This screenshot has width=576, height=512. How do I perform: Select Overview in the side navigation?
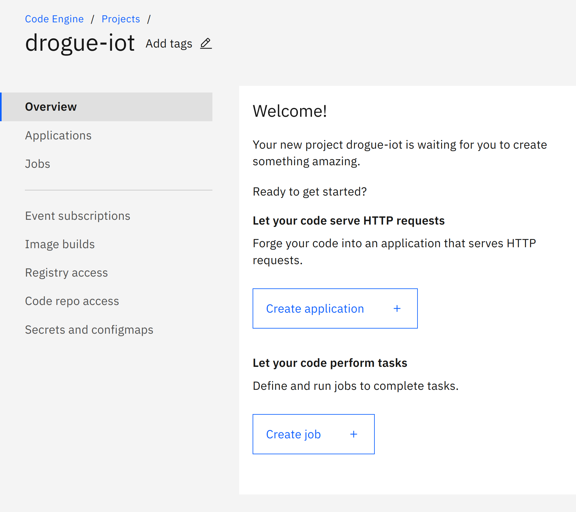tap(106, 107)
